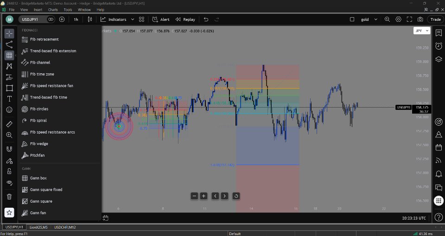Choose Fib retracement tool

click(60, 39)
